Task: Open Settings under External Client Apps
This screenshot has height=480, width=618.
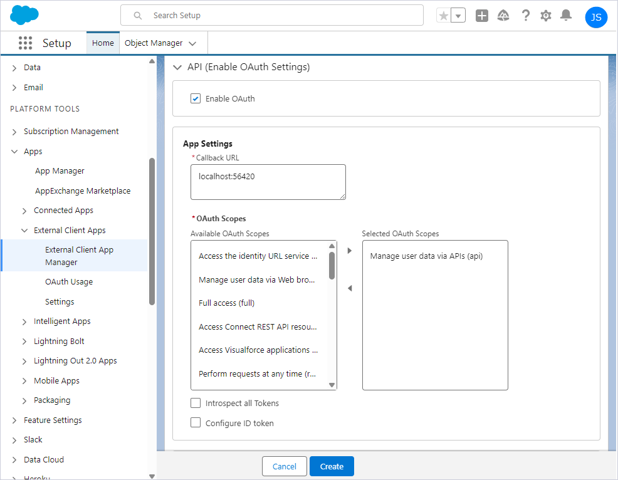Action: [60, 302]
